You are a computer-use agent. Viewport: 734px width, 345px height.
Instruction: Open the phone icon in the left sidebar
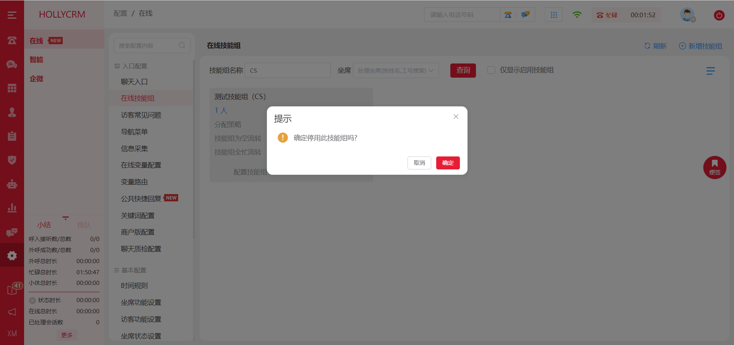click(12, 41)
